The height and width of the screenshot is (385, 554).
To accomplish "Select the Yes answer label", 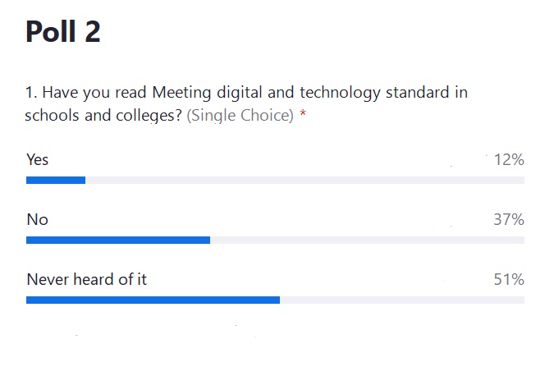I will [x=38, y=159].
